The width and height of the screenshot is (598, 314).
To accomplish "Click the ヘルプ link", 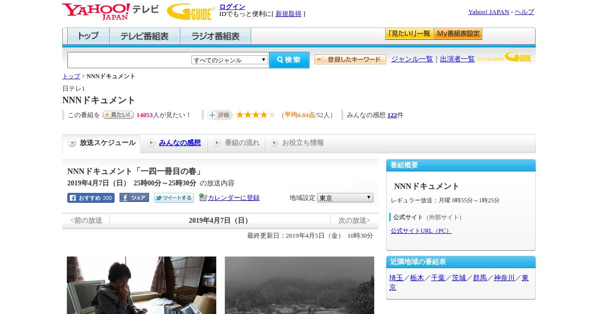I will (524, 12).
